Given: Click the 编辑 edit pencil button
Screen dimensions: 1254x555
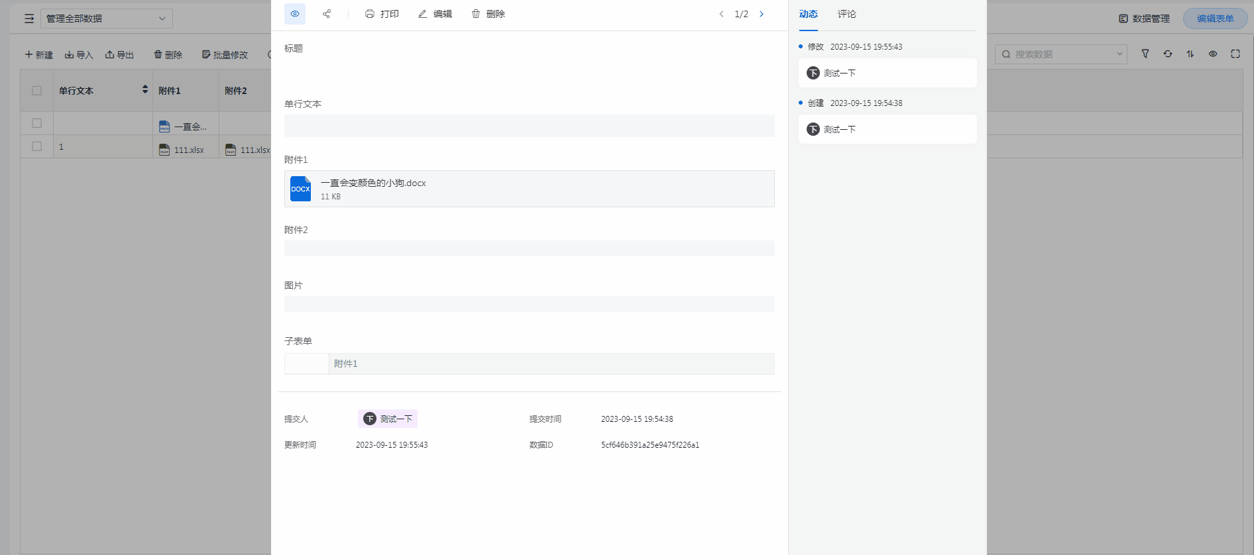Looking at the screenshot, I should tap(435, 14).
